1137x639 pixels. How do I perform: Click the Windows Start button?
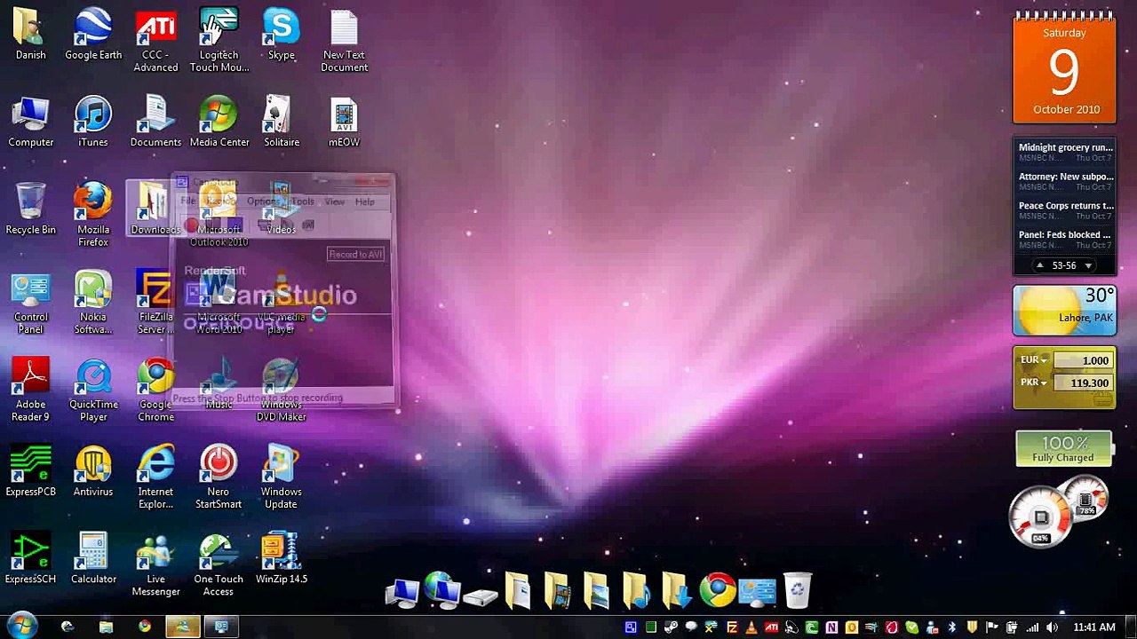tap(20, 626)
